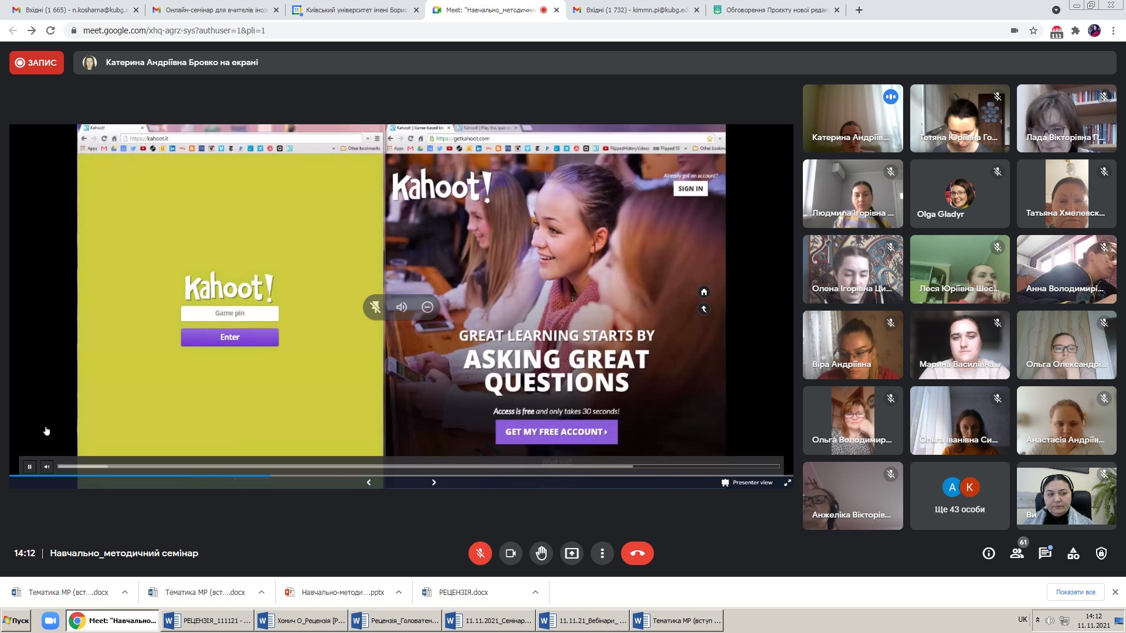This screenshot has width=1126, height=633.
Task: Show the participants list panel
Action: [1017, 553]
